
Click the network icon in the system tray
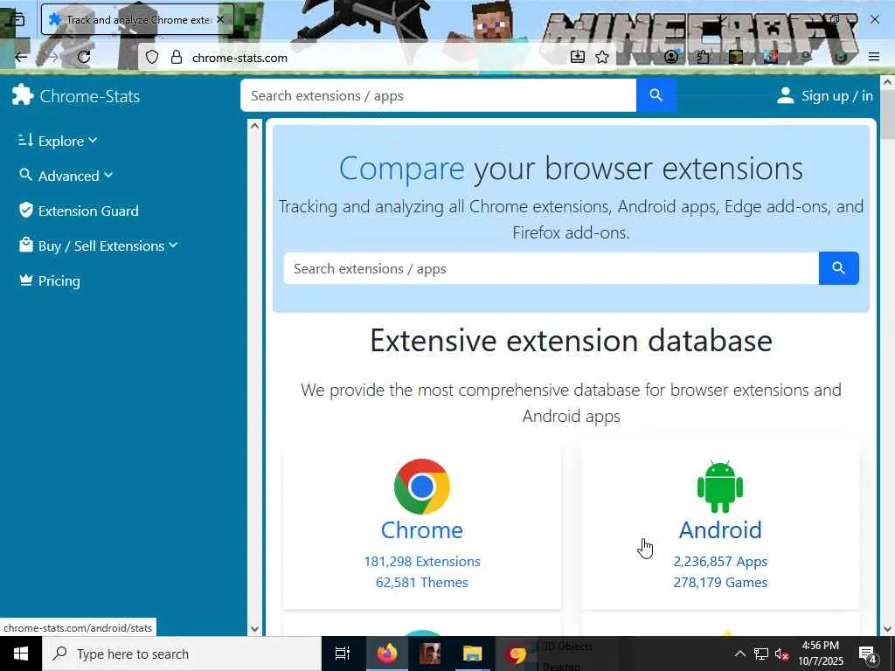coord(760,654)
